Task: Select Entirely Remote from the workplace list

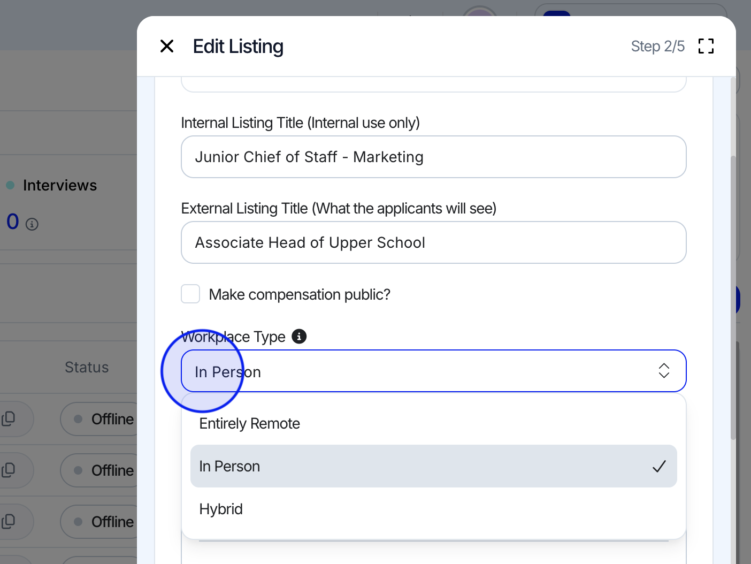Action: tap(249, 424)
